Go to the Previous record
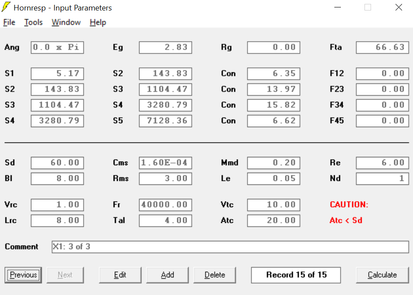Image resolution: width=413 pixels, height=295 pixels. [x=23, y=275]
